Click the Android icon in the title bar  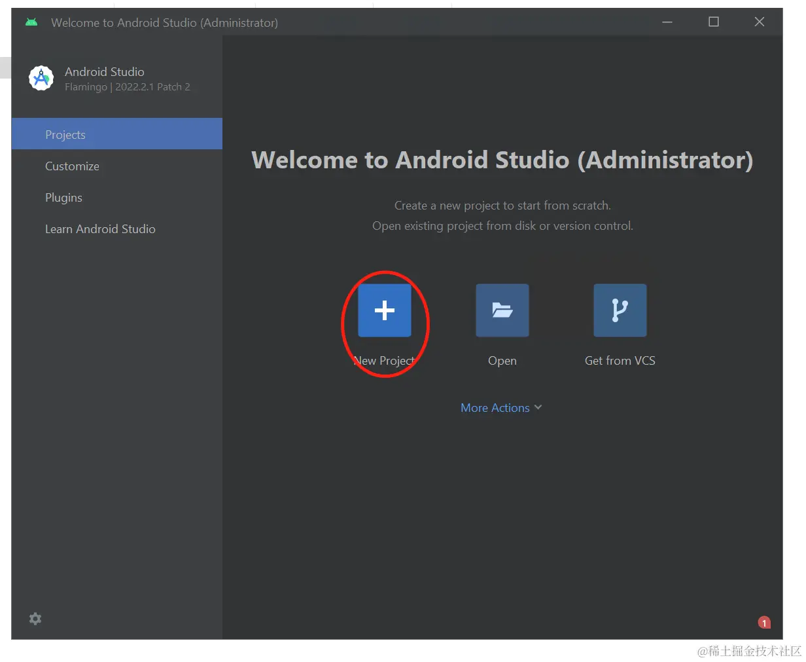[x=31, y=22]
